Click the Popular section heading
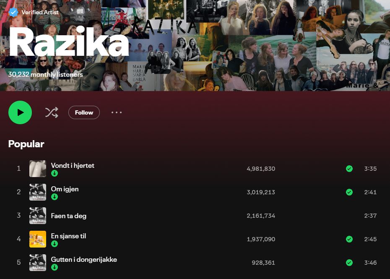The image size is (390, 279). click(x=26, y=144)
